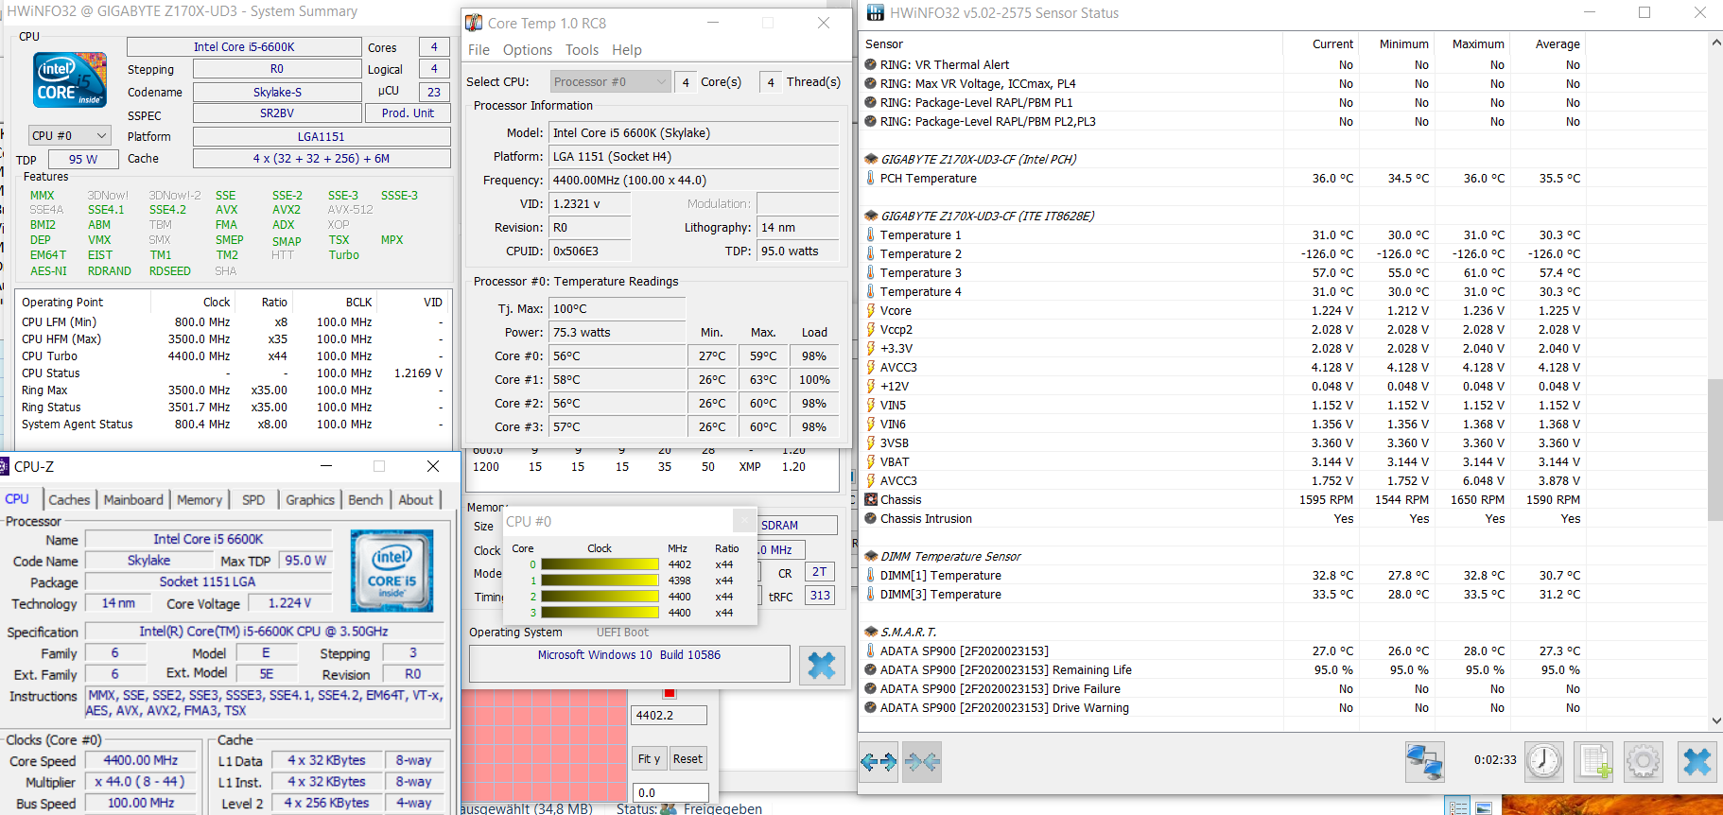The height and width of the screenshot is (815, 1723).
Task: Click the Core Temp title bar app icon
Action: pos(475,23)
